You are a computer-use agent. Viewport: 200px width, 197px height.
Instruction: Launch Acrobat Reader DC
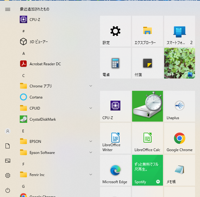click(56, 64)
